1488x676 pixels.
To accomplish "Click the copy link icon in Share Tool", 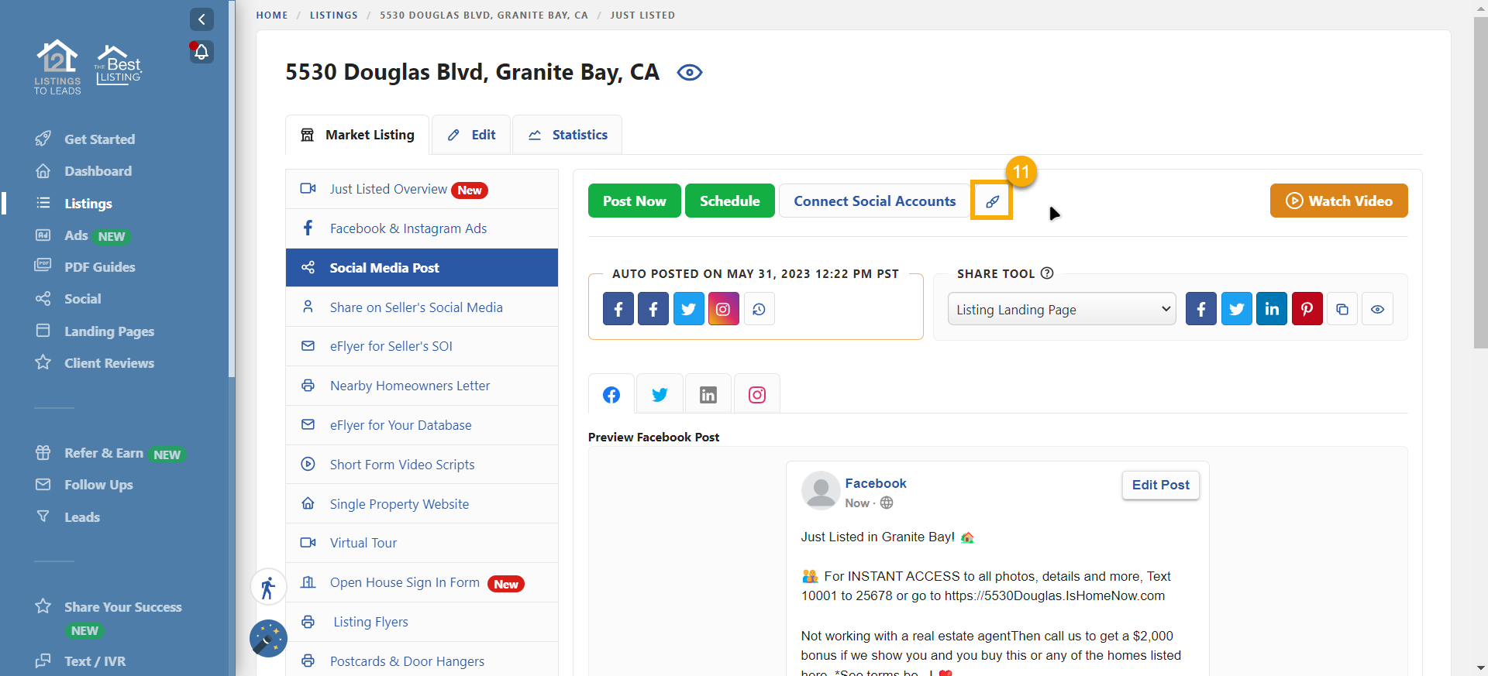I will 1342,309.
